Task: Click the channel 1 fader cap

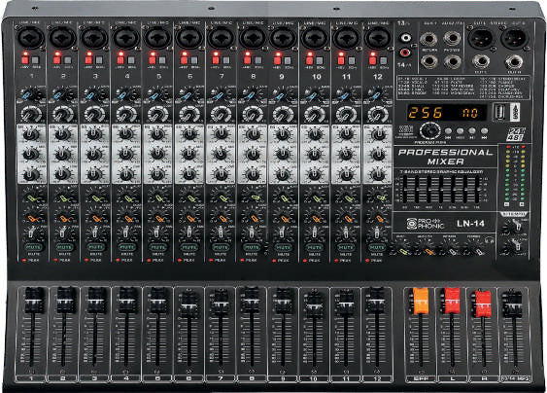Action: click(x=33, y=300)
